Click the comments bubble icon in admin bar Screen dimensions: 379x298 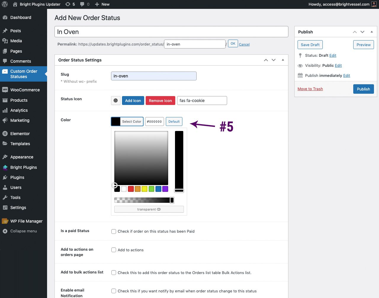click(82, 4)
